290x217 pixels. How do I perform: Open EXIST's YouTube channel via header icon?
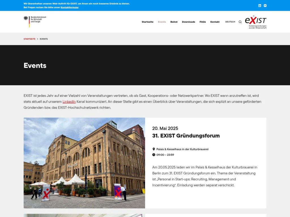tap(265, 5)
